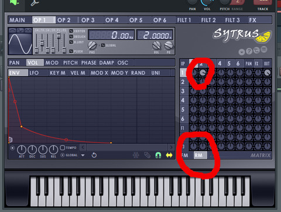281x212 pixels.
Task: Click the sine waveform preview display
Action: [x=20, y=44]
